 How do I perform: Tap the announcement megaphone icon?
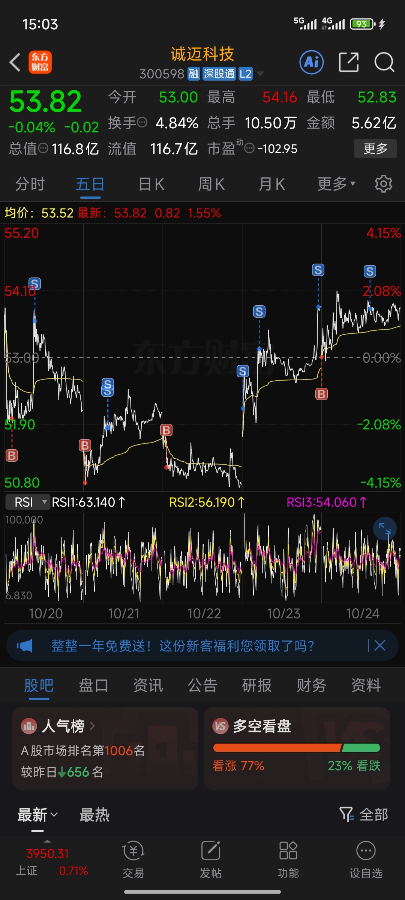click(24, 646)
